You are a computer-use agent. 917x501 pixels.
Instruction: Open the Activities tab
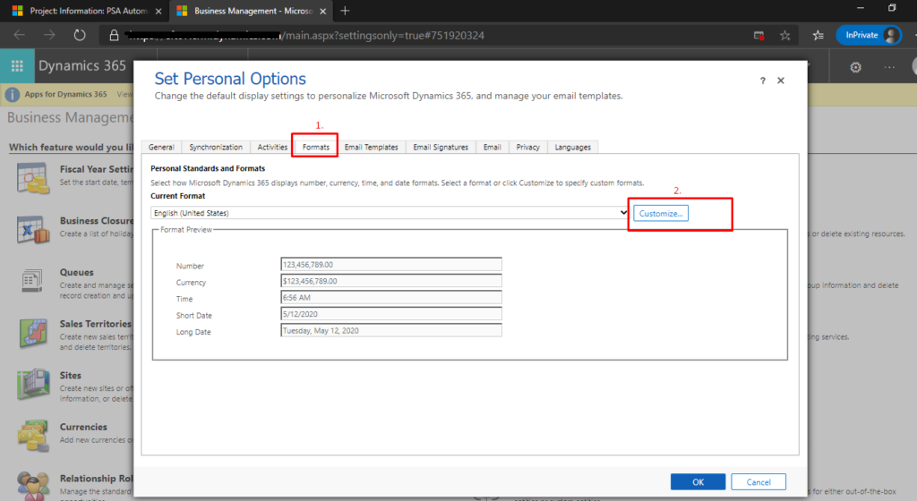(272, 147)
